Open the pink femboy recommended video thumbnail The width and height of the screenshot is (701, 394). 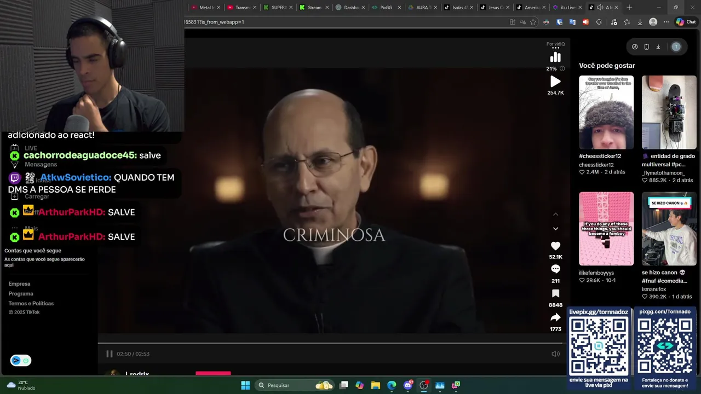click(606, 229)
